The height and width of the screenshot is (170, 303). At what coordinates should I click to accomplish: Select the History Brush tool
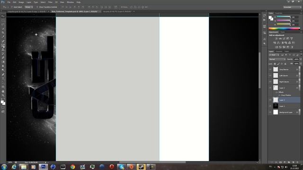click(x=3, y=53)
